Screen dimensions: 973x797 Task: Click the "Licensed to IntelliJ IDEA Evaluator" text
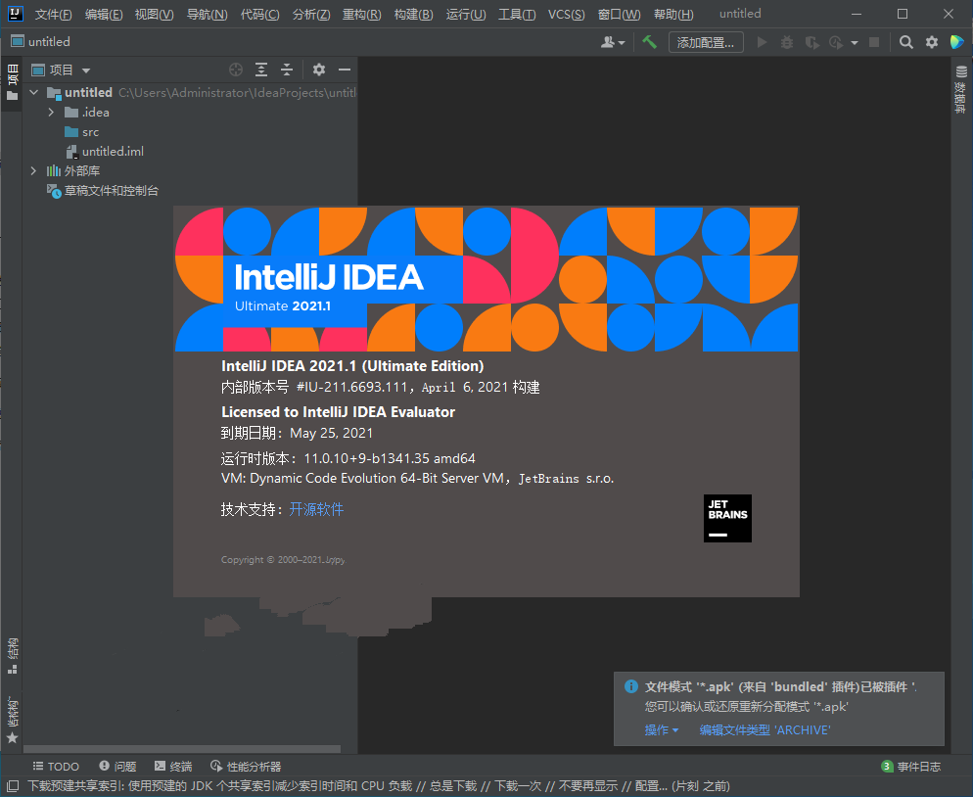click(338, 412)
